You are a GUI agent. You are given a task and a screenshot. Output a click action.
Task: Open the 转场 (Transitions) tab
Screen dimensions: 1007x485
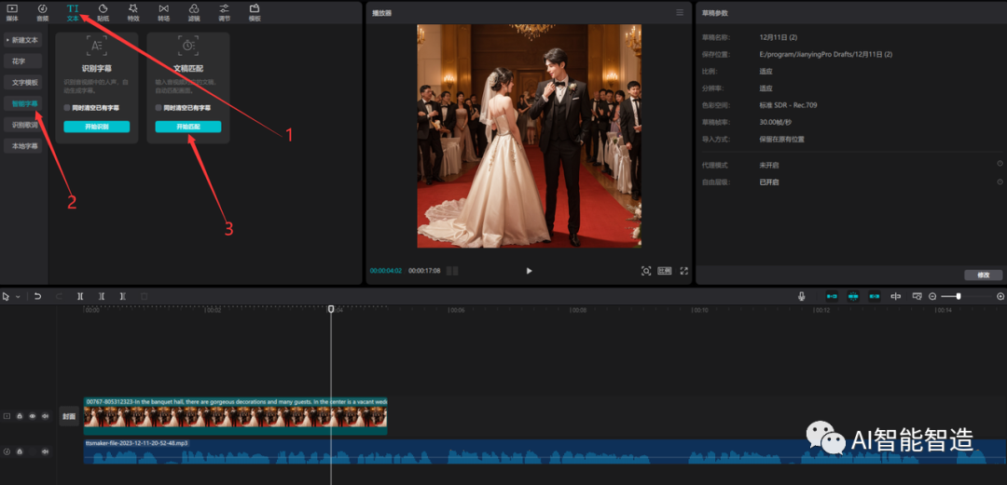(164, 12)
